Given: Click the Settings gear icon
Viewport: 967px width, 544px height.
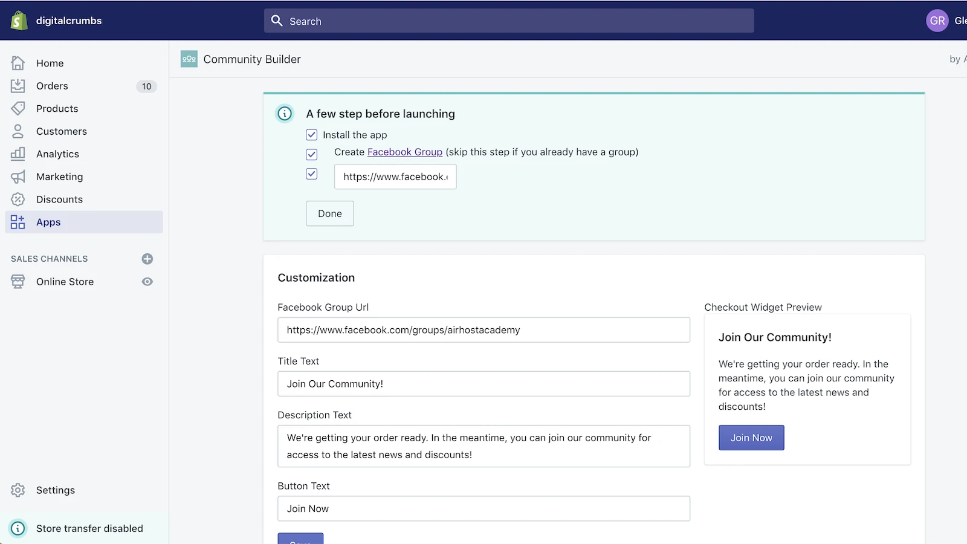Looking at the screenshot, I should [18, 490].
